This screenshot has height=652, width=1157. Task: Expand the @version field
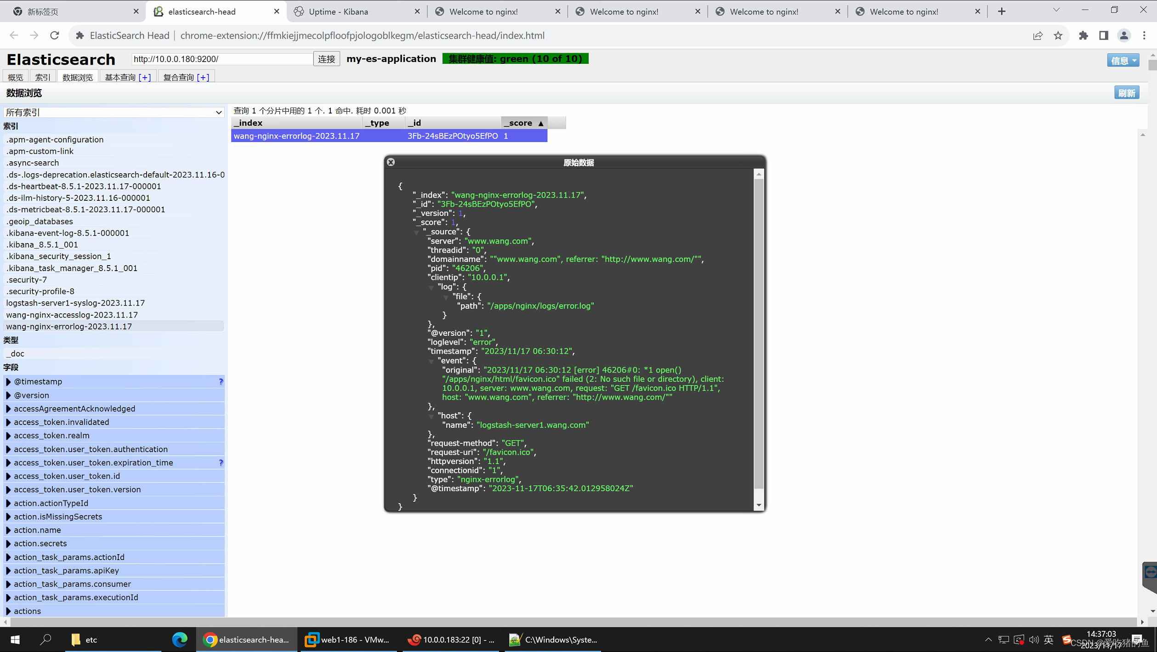8,395
